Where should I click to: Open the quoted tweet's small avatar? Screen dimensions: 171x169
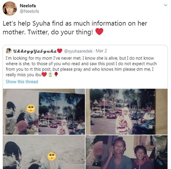coord(8,51)
